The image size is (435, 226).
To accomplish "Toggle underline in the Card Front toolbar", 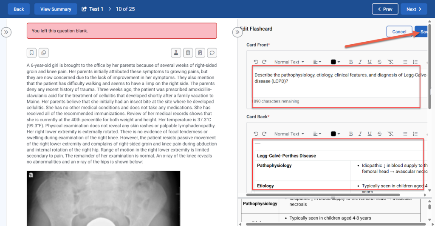I will (x=370, y=62).
